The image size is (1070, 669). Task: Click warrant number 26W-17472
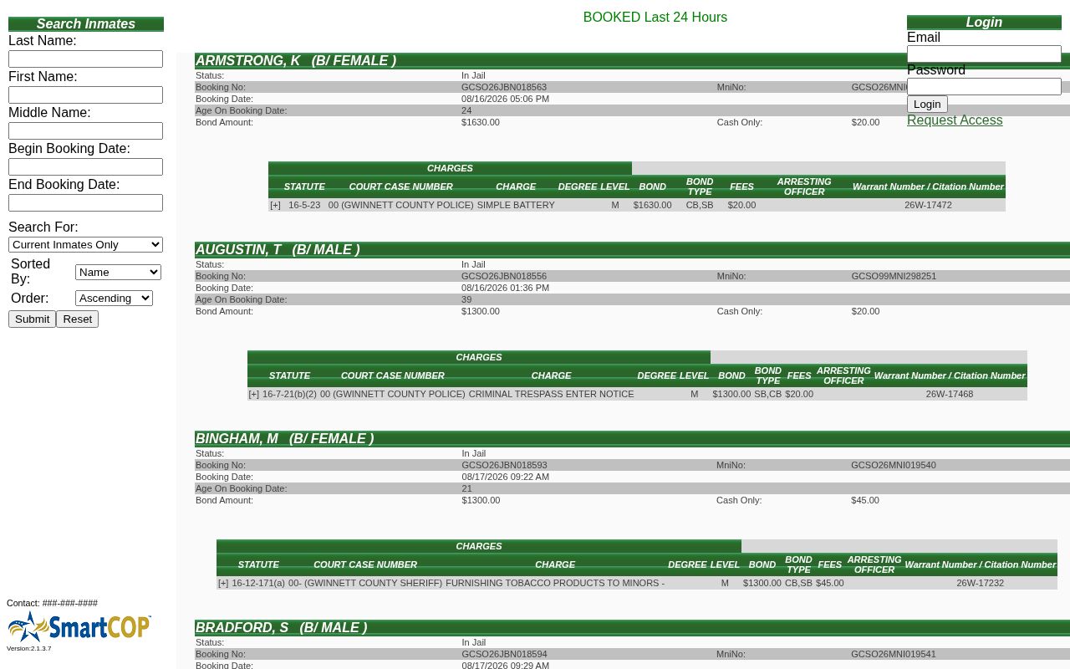point(928,205)
